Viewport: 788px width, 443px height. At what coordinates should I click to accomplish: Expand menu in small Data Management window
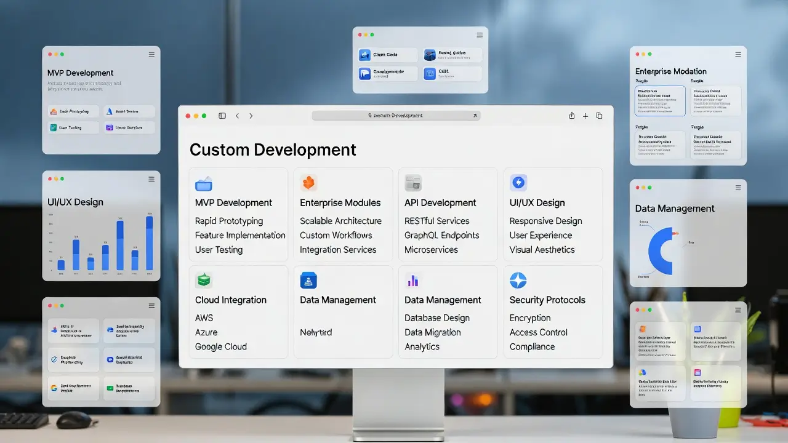738,188
